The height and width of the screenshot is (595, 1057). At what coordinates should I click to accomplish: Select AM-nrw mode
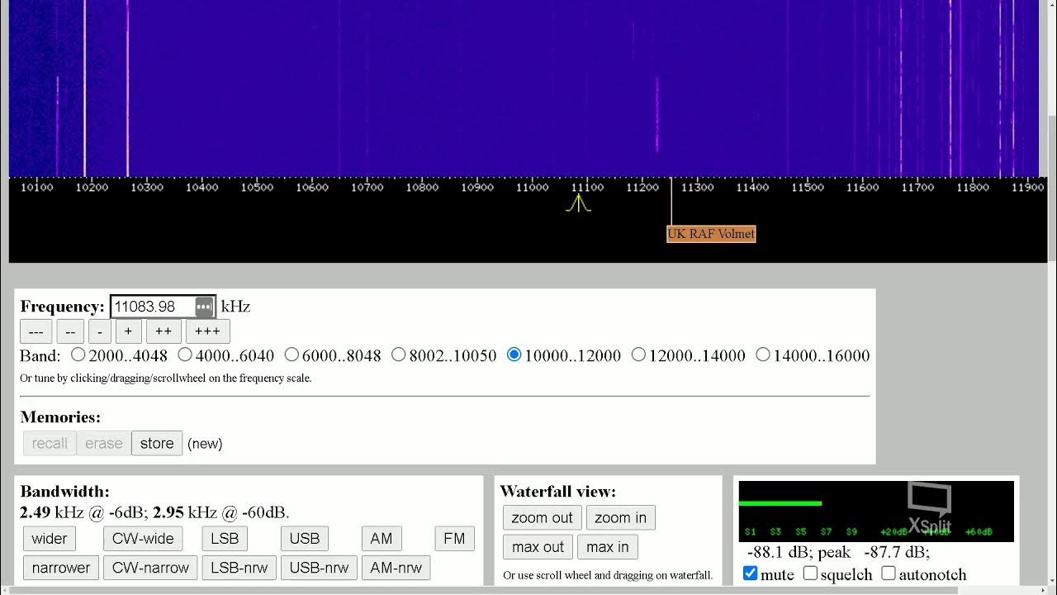pyautogui.click(x=396, y=568)
